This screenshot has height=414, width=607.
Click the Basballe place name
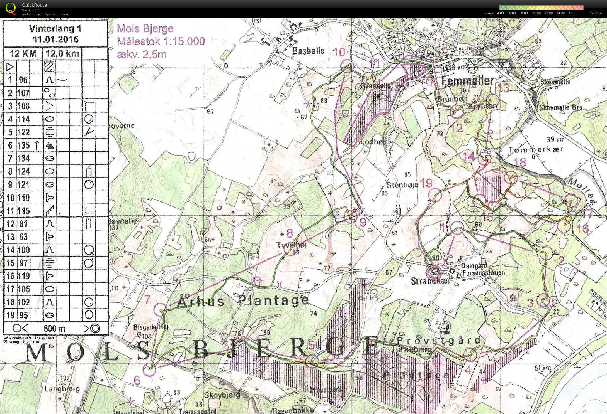point(308,51)
